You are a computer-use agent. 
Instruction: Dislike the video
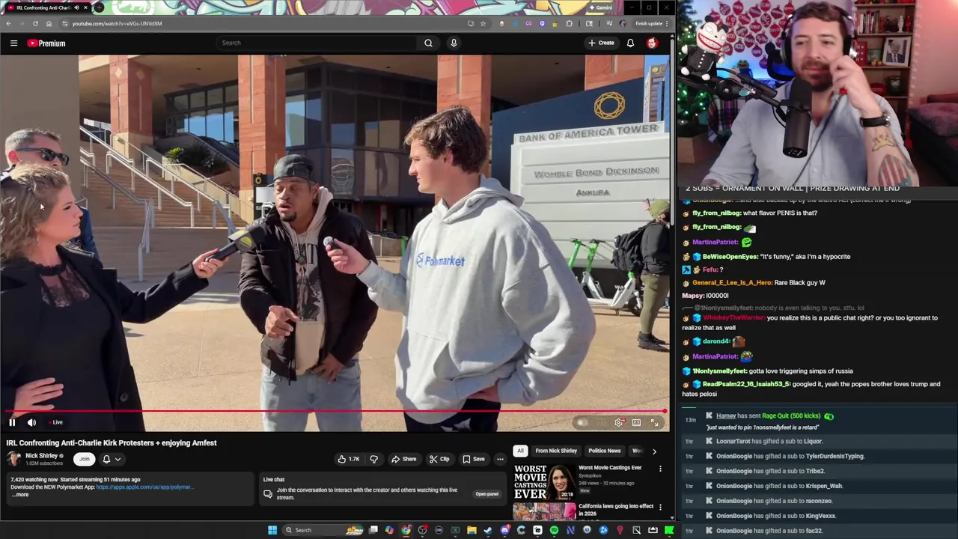tap(373, 459)
